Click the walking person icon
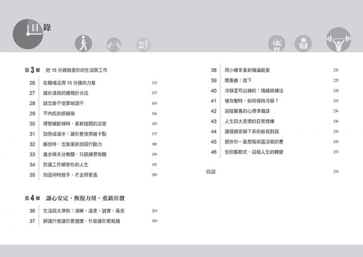 pos(83,44)
